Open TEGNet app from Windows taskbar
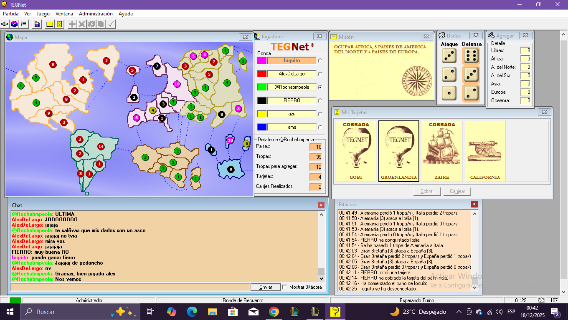 pyautogui.click(x=335, y=311)
